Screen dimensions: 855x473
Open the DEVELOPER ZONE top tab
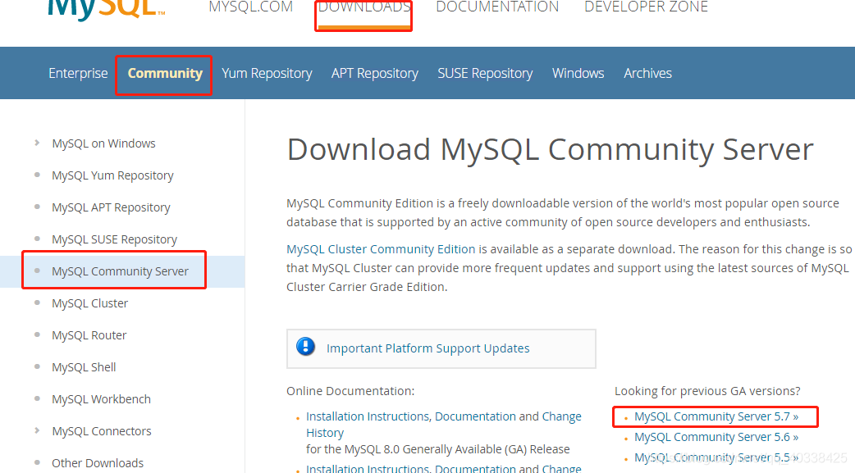coord(646,7)
